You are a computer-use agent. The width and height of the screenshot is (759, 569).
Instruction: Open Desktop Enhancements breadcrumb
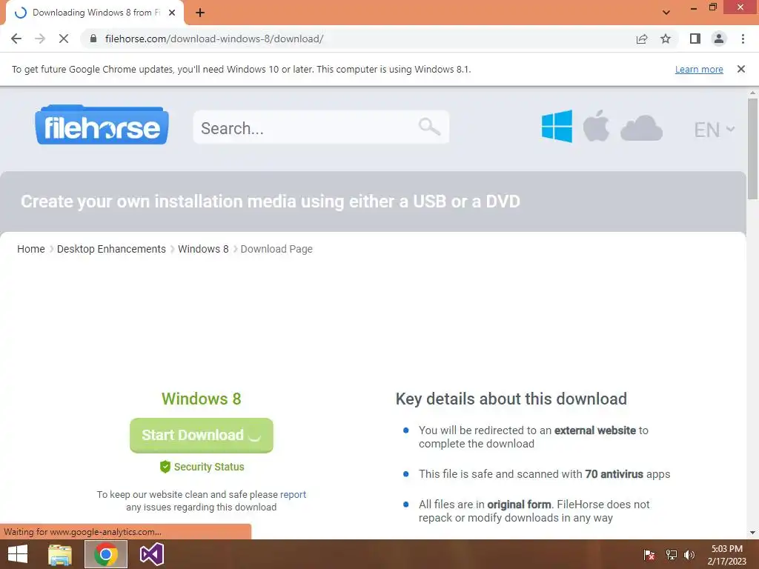(x=111, y=249)
